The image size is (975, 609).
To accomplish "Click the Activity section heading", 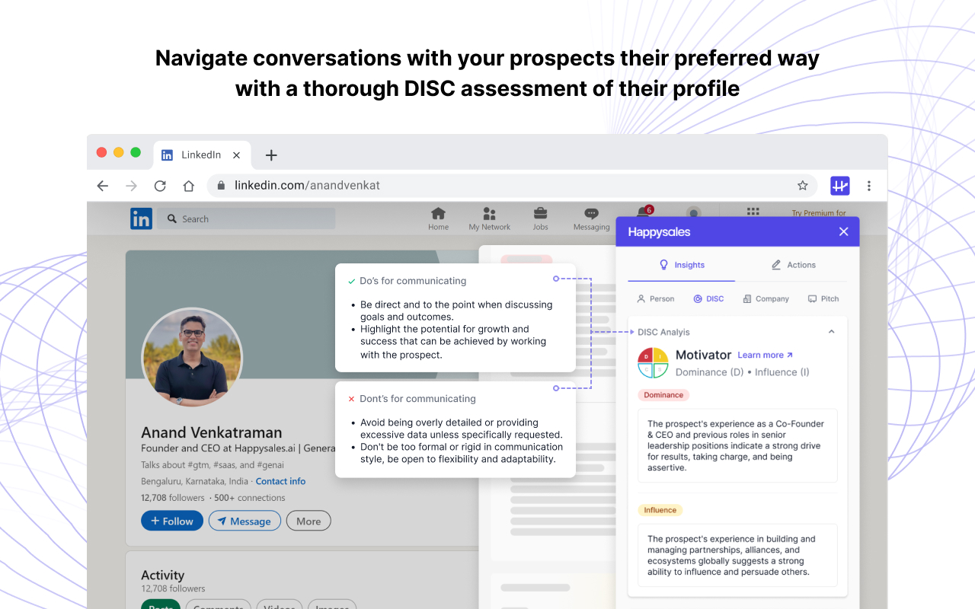I will [163, 576].
